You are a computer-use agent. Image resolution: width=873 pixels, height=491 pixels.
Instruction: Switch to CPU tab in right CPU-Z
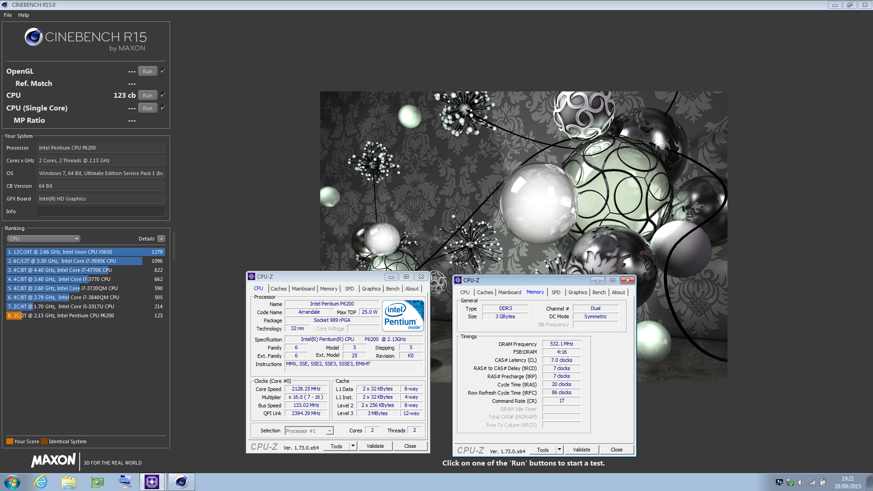pyautogui.click(x=465, y=292)
